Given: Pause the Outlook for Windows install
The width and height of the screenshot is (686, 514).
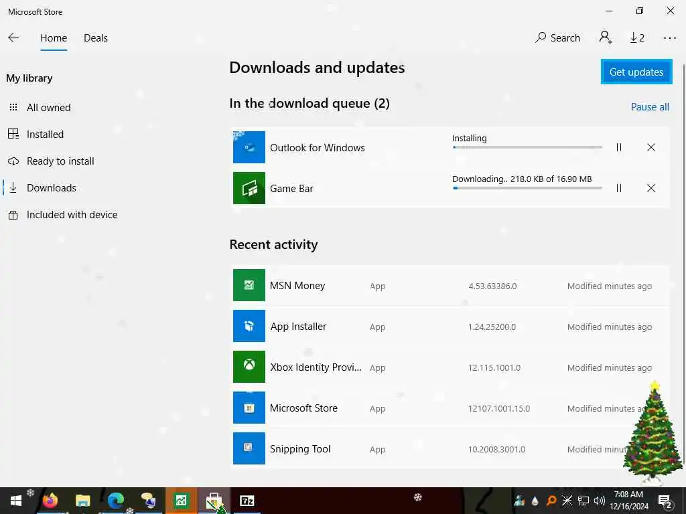Looking at the screenshot, I should [618, 147].
